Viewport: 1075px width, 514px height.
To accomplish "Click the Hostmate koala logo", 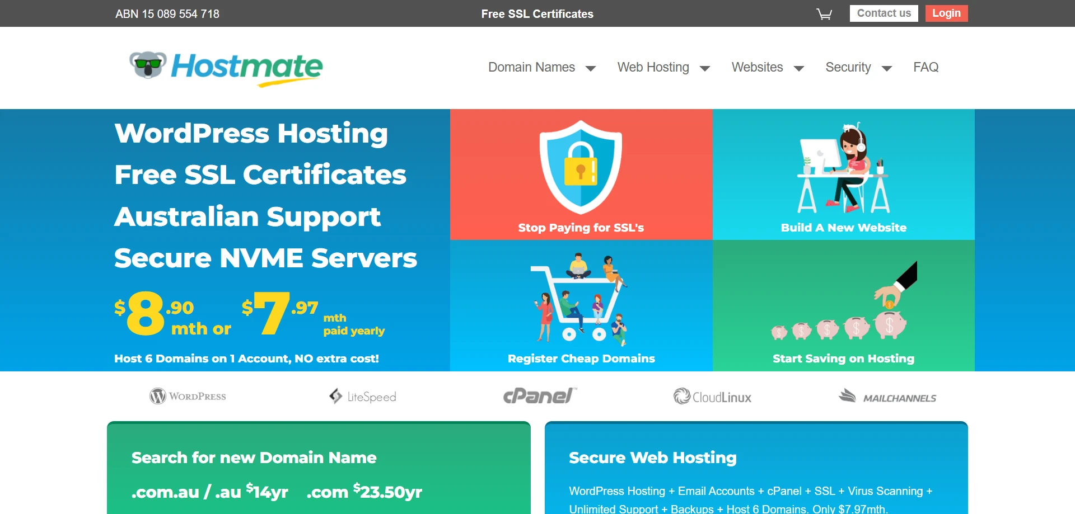I will click(x=226, y=69).
